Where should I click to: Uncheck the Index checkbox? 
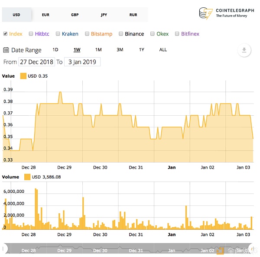tap(5, 34)
